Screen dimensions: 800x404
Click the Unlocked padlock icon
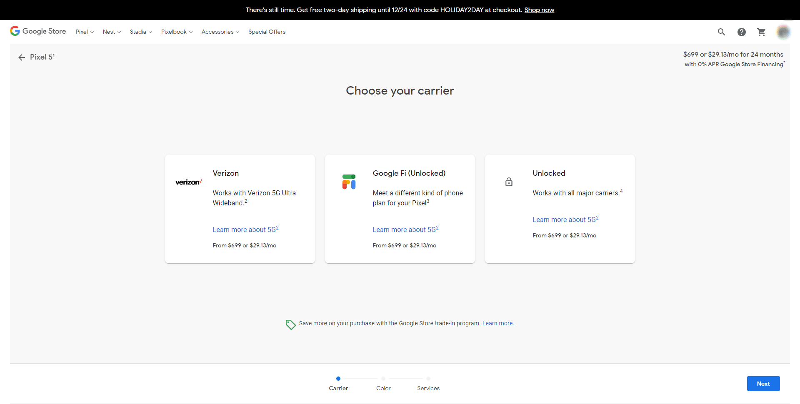509,182
